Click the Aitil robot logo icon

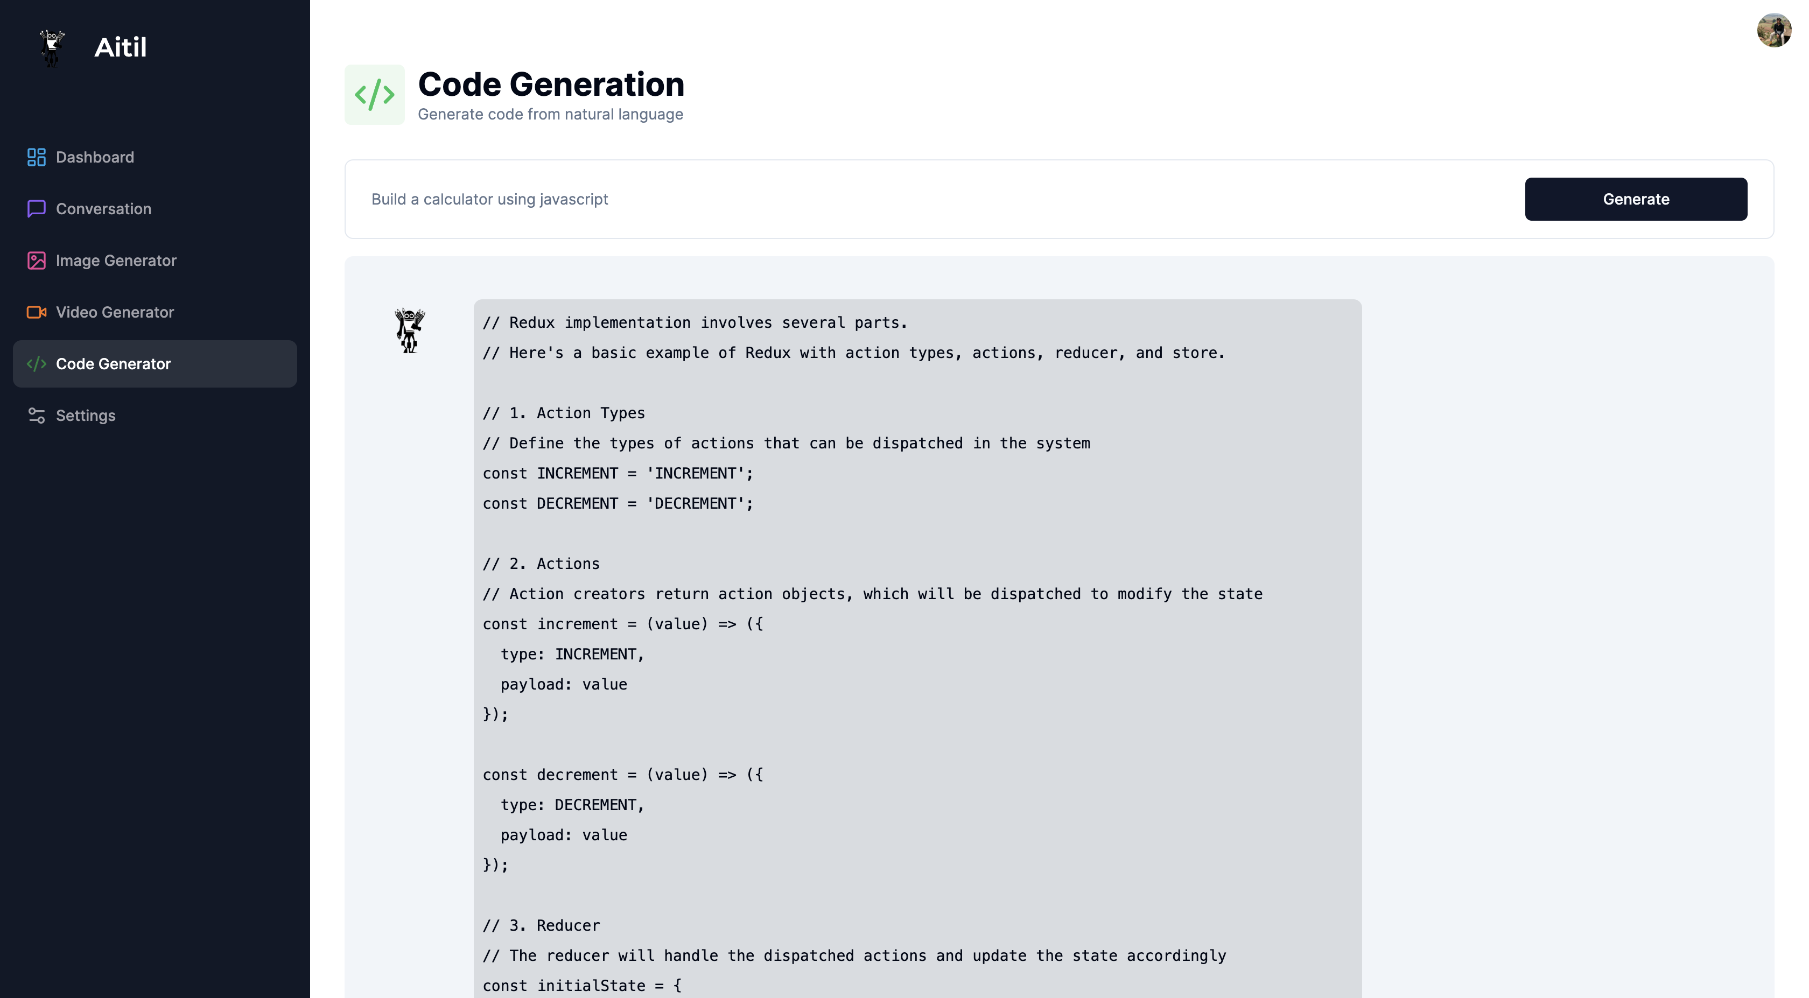point(52,48)
